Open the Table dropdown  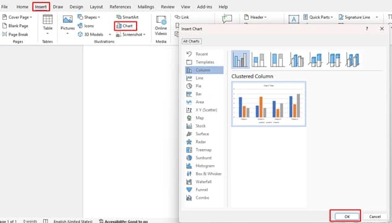click(x=48, y=25)
